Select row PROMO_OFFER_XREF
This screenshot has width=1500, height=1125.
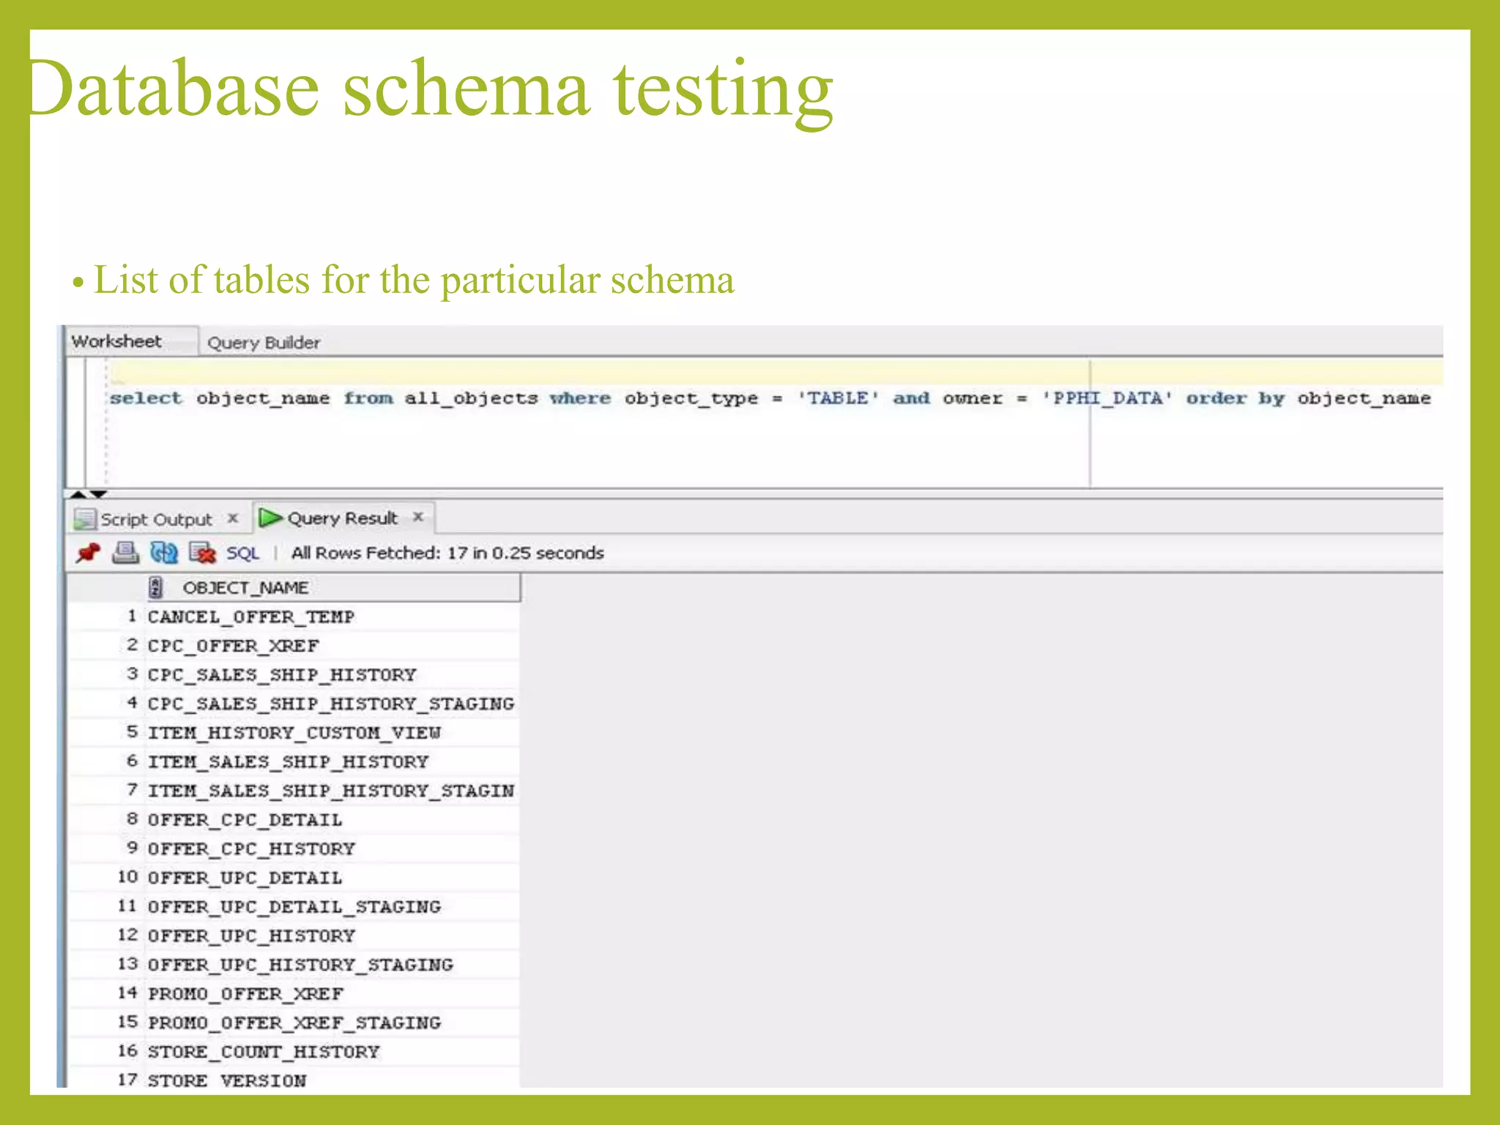[x=294, y=994]
